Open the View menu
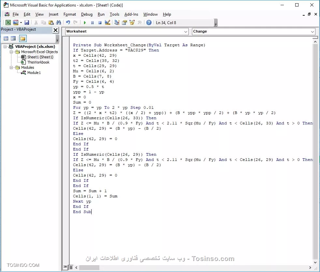 [39, 14]
